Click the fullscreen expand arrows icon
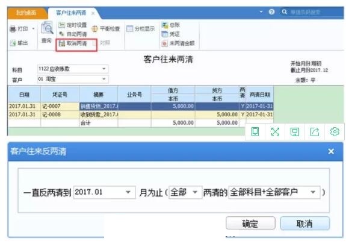This screenshot has height=244, width=346. pyautogui.click(x=275, y=132)
